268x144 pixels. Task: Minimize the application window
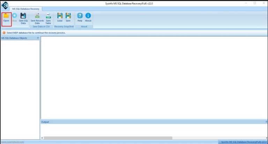246,3
